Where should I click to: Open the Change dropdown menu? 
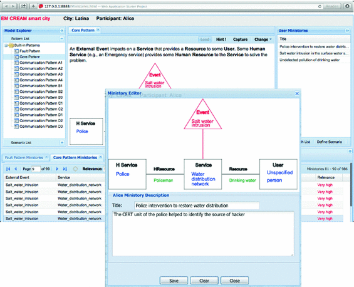click(263, 39)
